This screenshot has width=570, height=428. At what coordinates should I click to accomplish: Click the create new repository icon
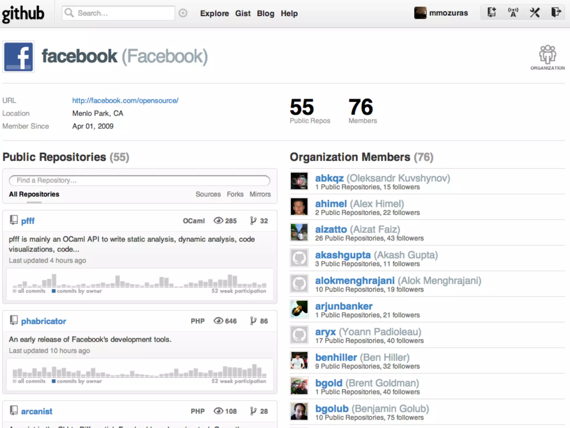click(492, 13)
